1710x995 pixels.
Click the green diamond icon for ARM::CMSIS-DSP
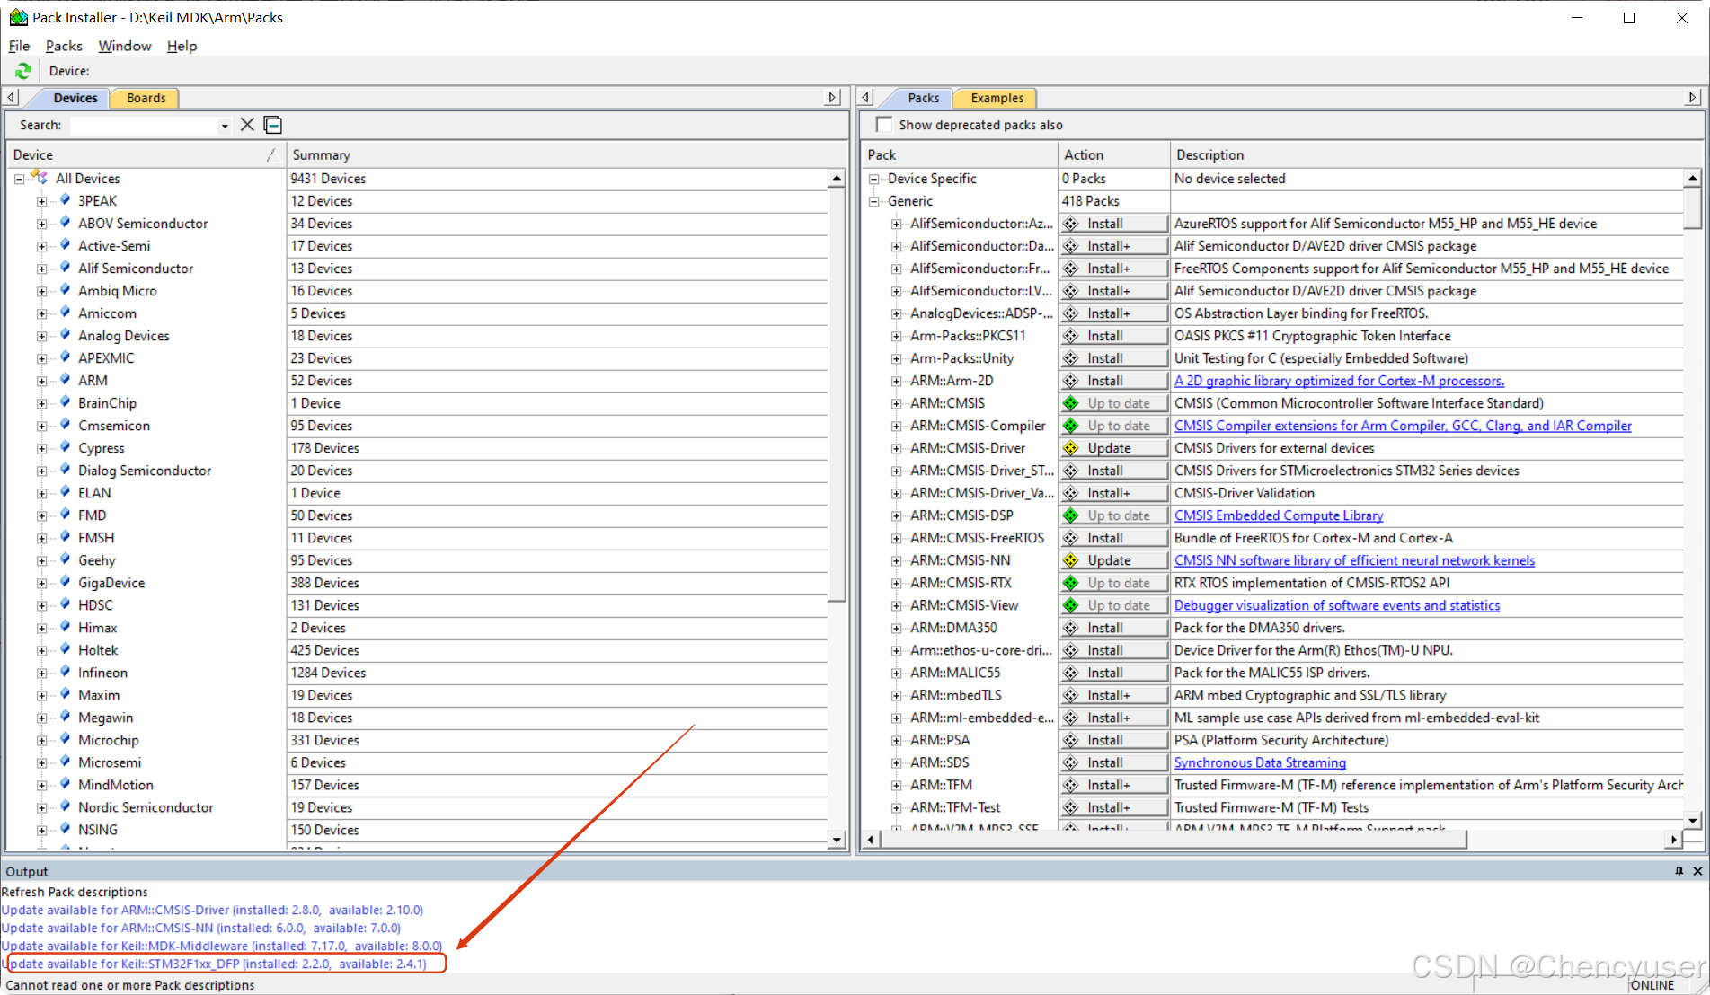click(x=1070, y=515)
